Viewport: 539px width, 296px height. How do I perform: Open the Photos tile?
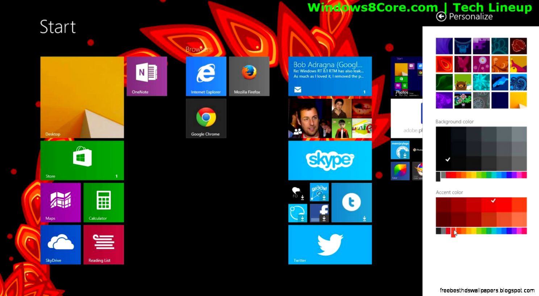406,77
